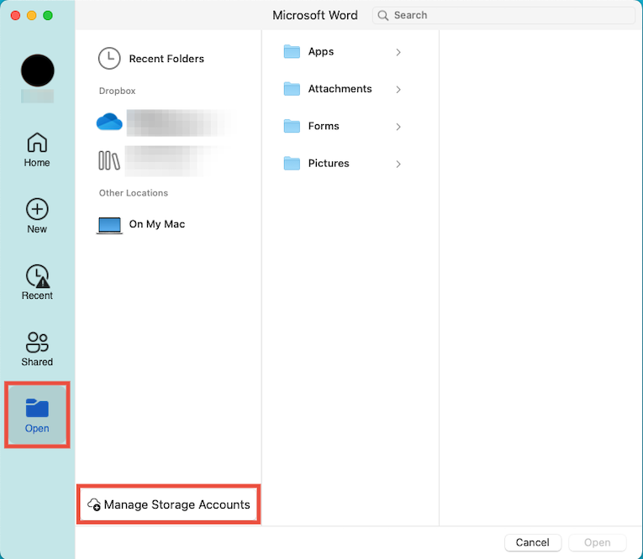Screen dimensions: 643x559
Task: Select the Pictures folder name
Action: pyautogui.click(x=329, y=164)
